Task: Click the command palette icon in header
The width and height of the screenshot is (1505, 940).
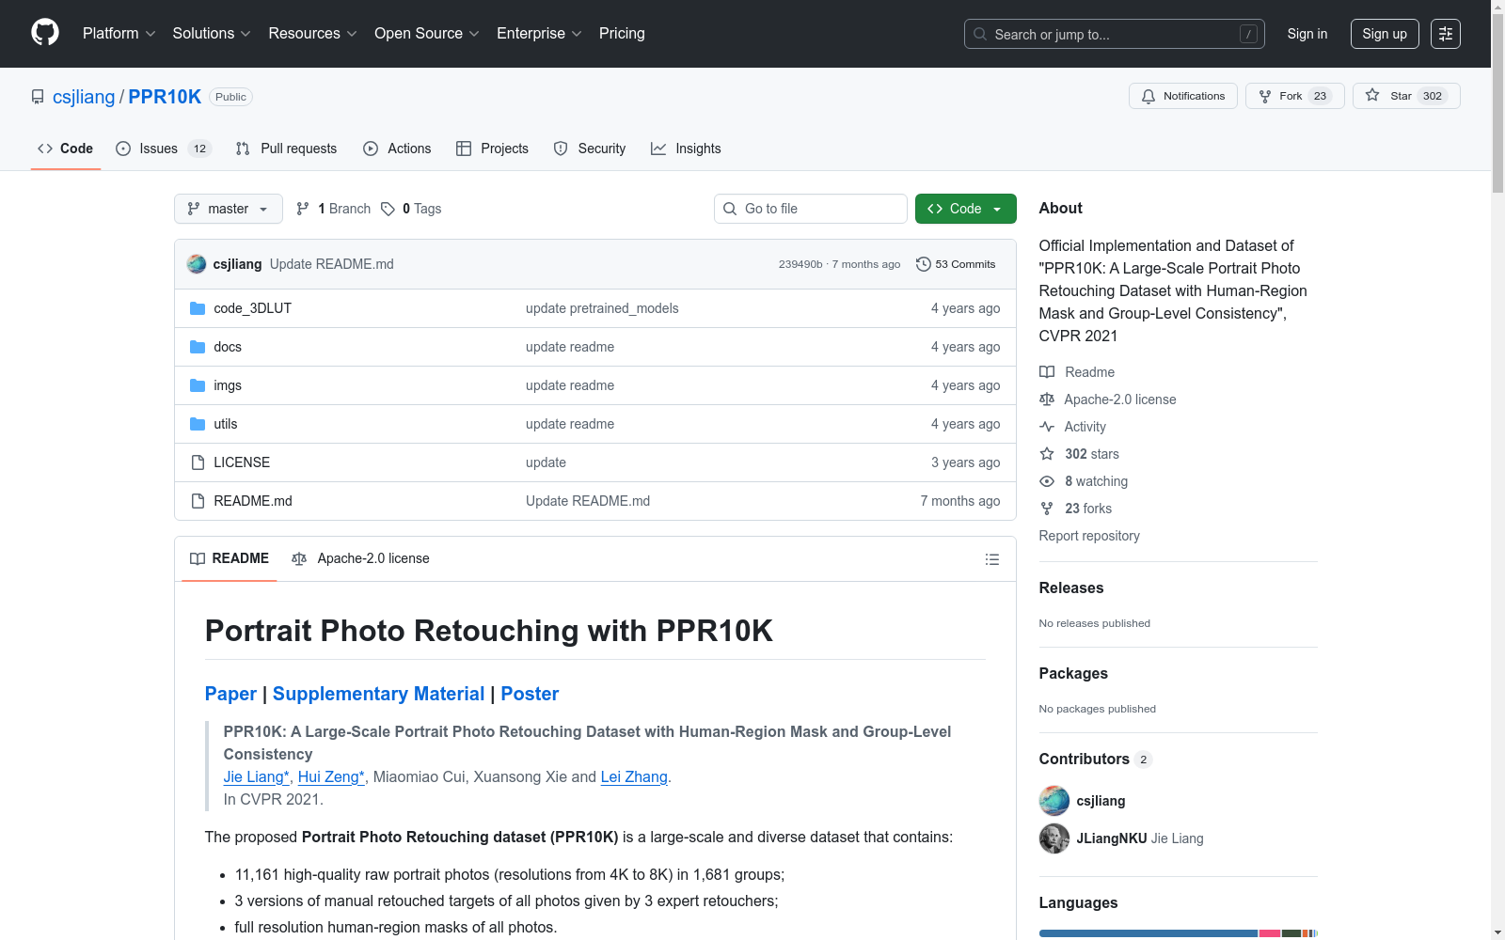Action: coord(1446,34)
